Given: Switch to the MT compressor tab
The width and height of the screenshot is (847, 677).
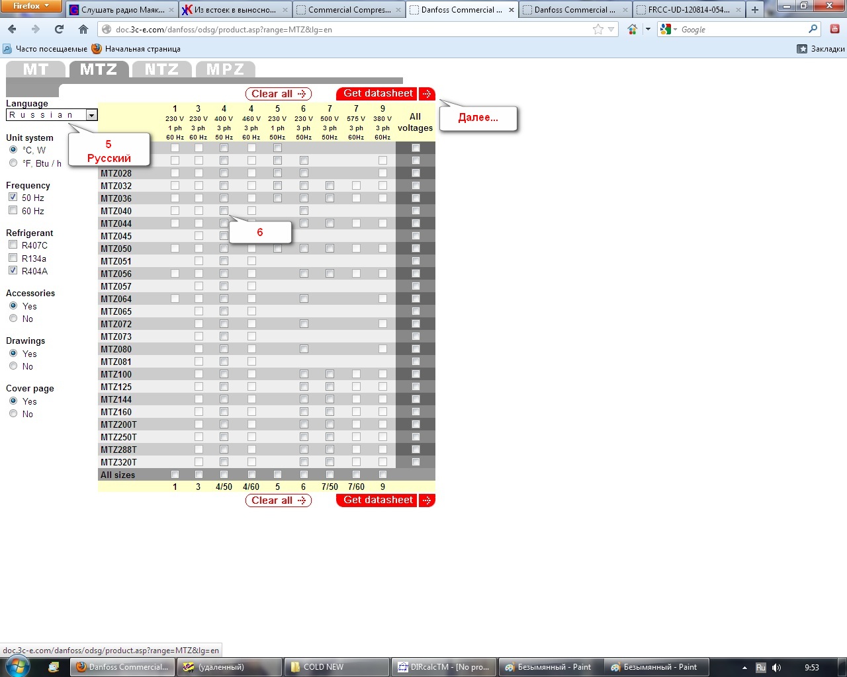Looking at the screenshot, I should [x=36, y=69].
